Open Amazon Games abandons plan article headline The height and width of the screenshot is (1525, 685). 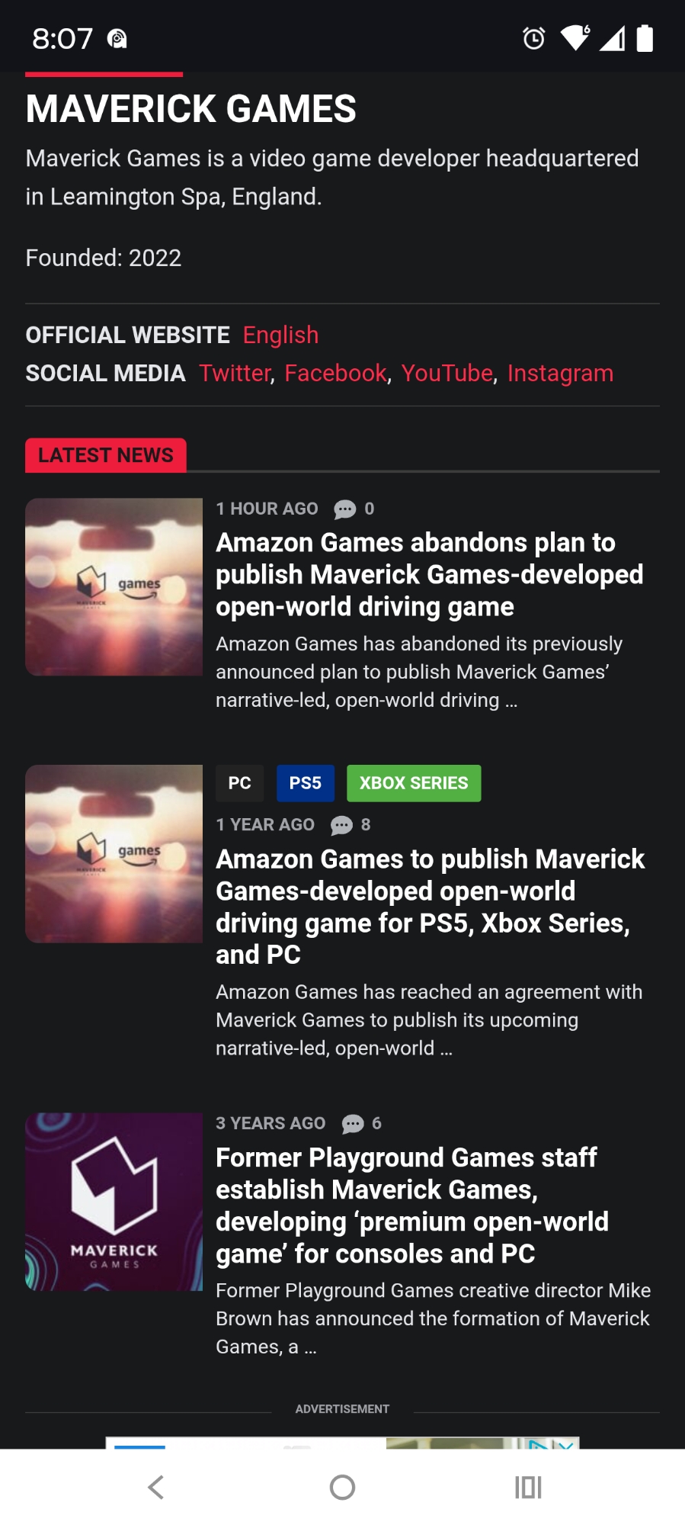point(430,575)
